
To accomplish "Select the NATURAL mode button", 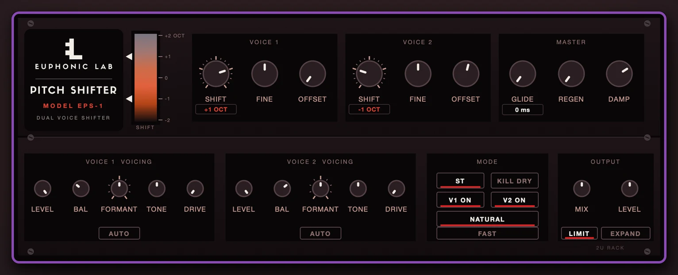I will [x=487, y=219].
